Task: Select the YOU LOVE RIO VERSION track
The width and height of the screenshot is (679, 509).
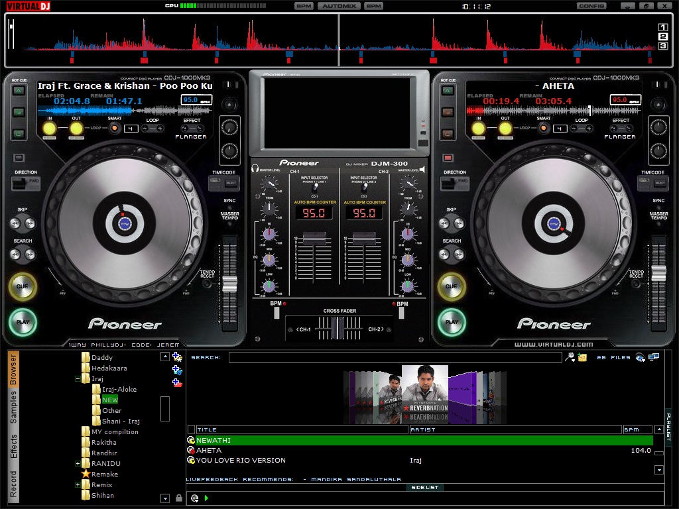Action: (x=420, y=460)
